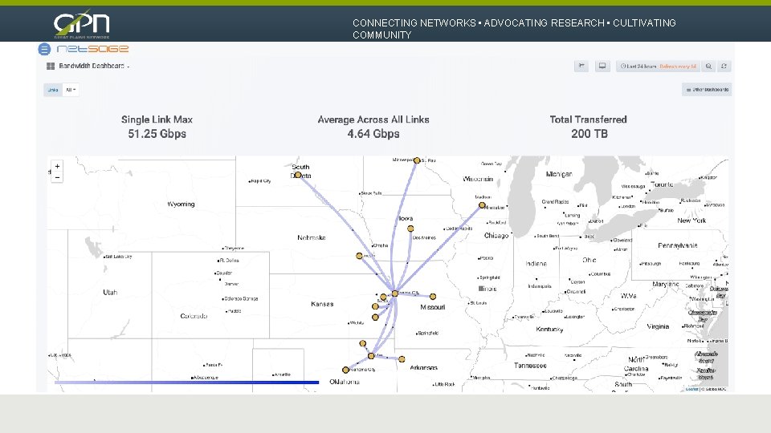771x433 pixels.
Task: Select the central Missouri node east of Kansas City
Action: tap(433, 297)
